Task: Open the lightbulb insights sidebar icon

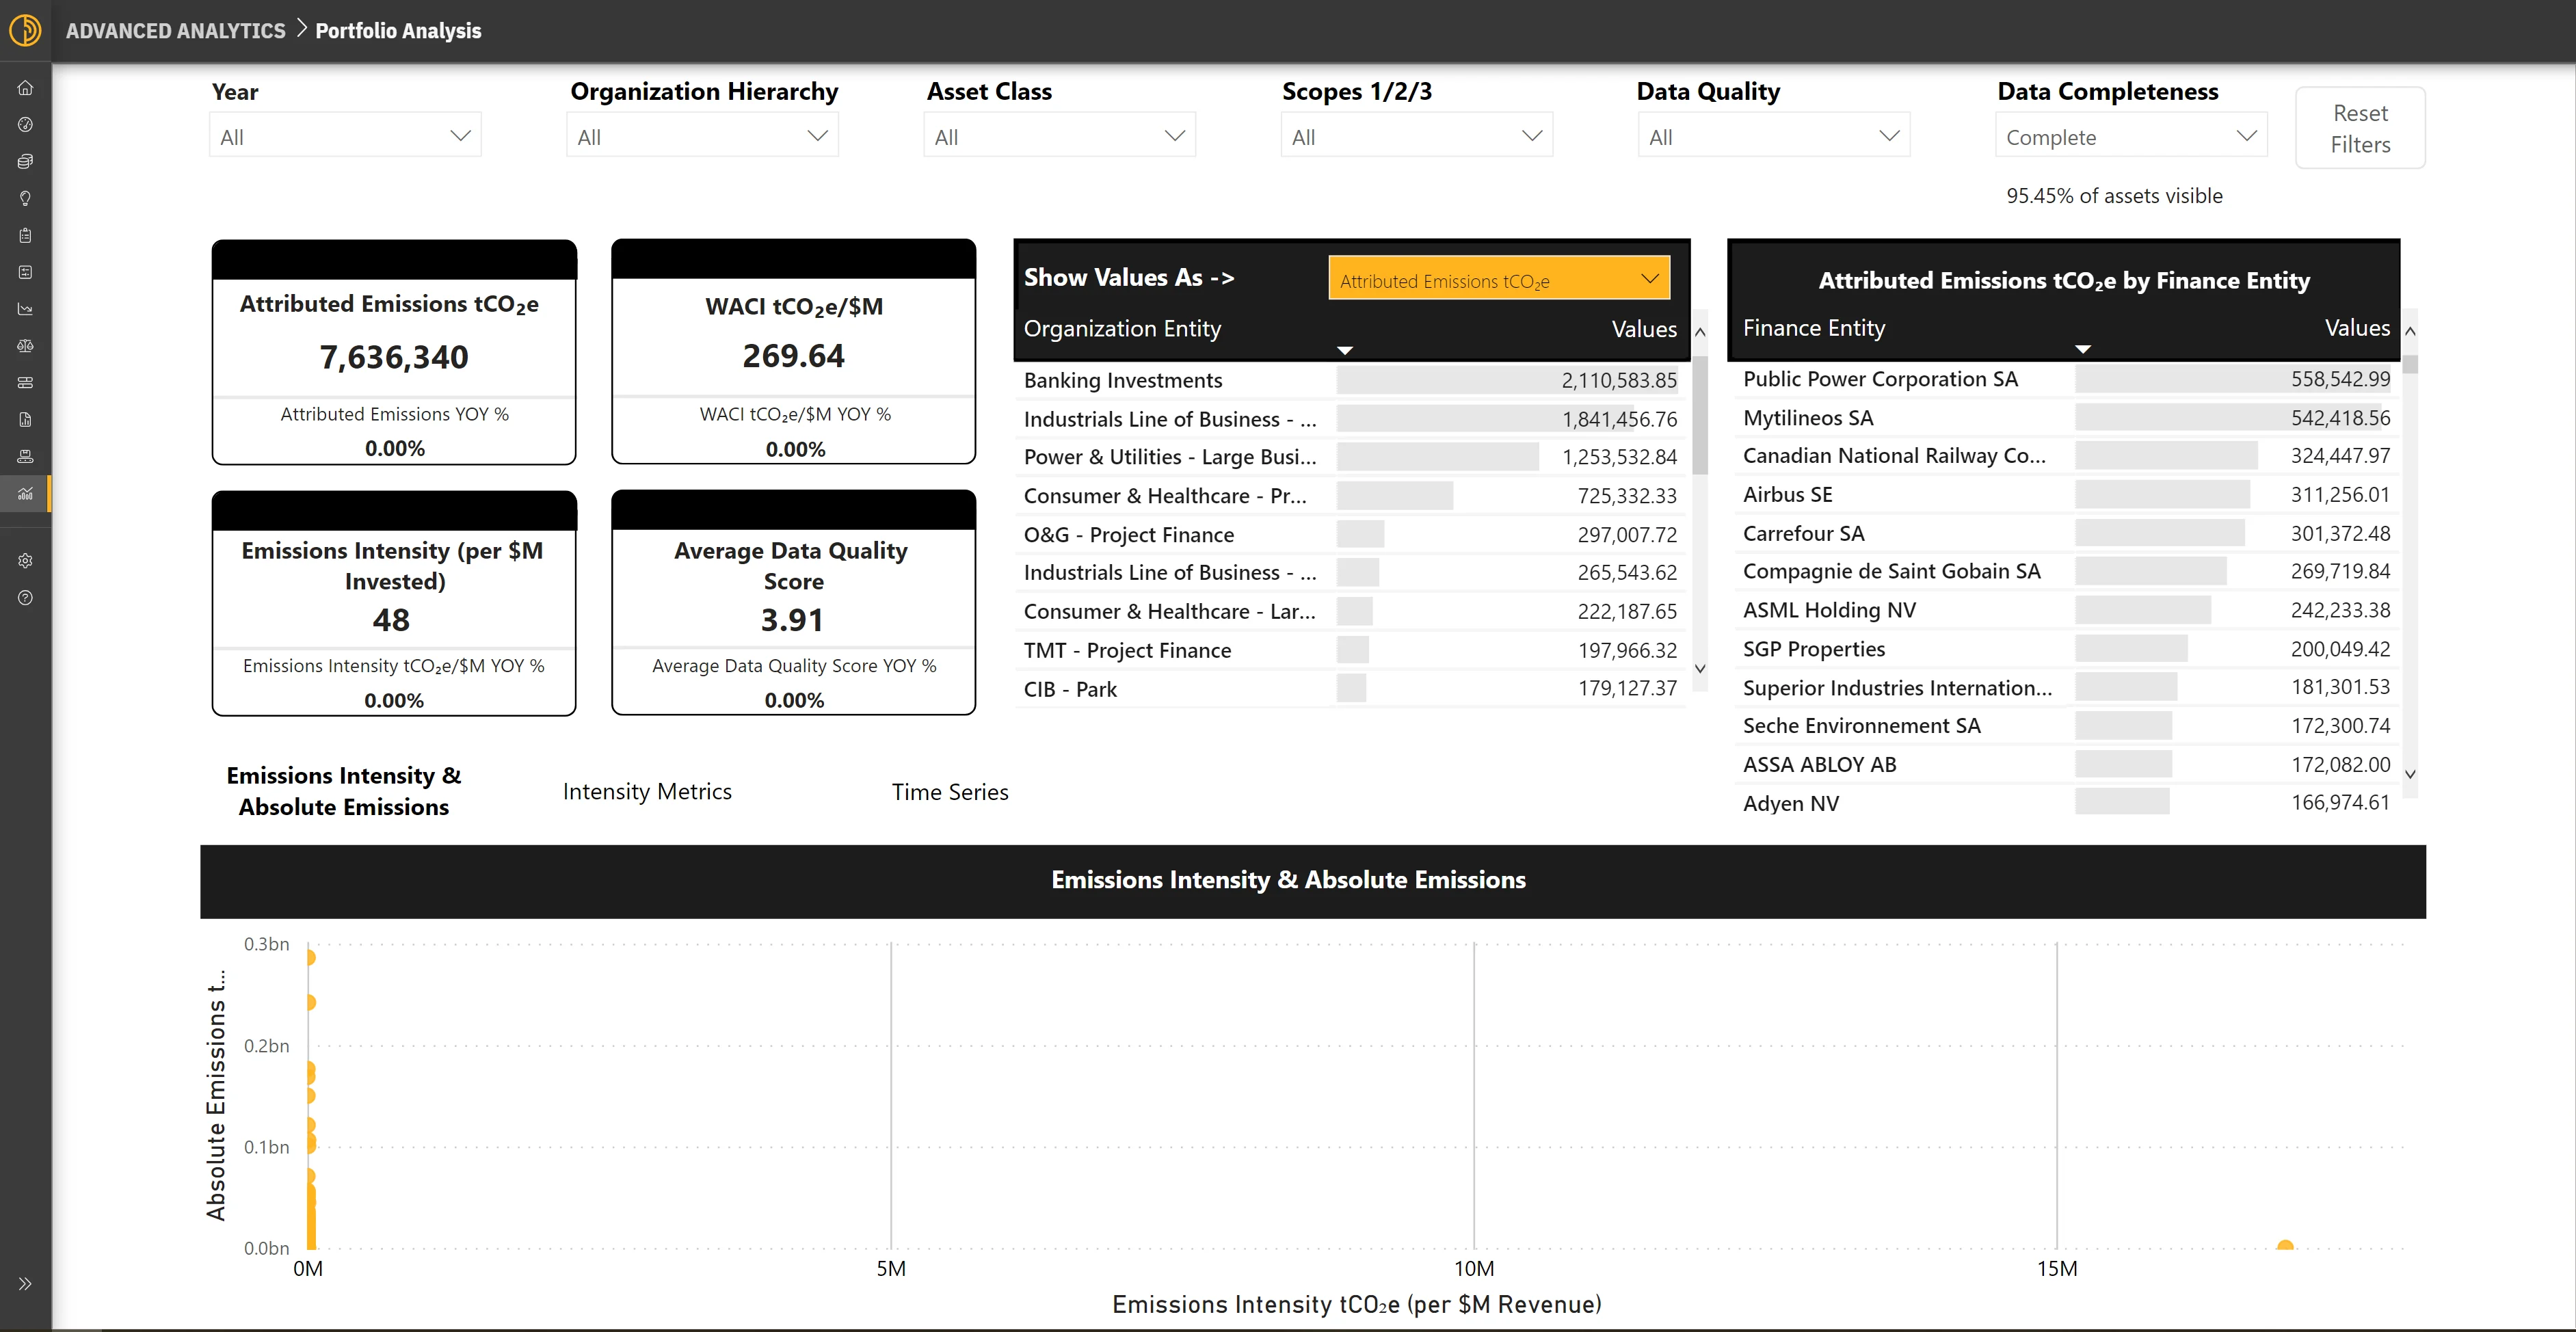Action: tap(25, 198)
